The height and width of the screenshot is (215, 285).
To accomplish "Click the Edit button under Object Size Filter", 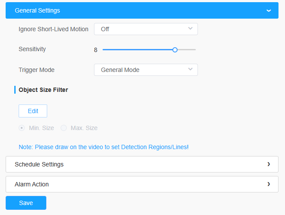I will pos(33,111).
